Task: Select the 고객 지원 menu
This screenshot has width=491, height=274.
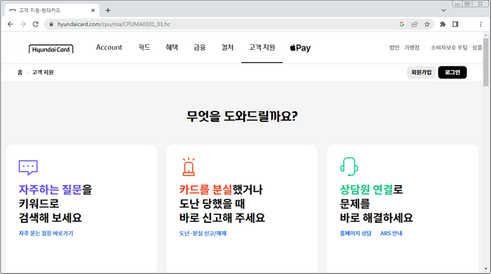Action: pos(262,47)
